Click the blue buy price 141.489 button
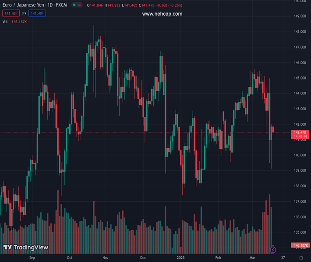311x262 pixels. [x=37, y=14]
